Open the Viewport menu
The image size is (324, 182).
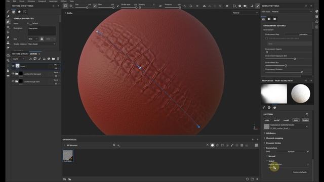click(x=42, y=1)
